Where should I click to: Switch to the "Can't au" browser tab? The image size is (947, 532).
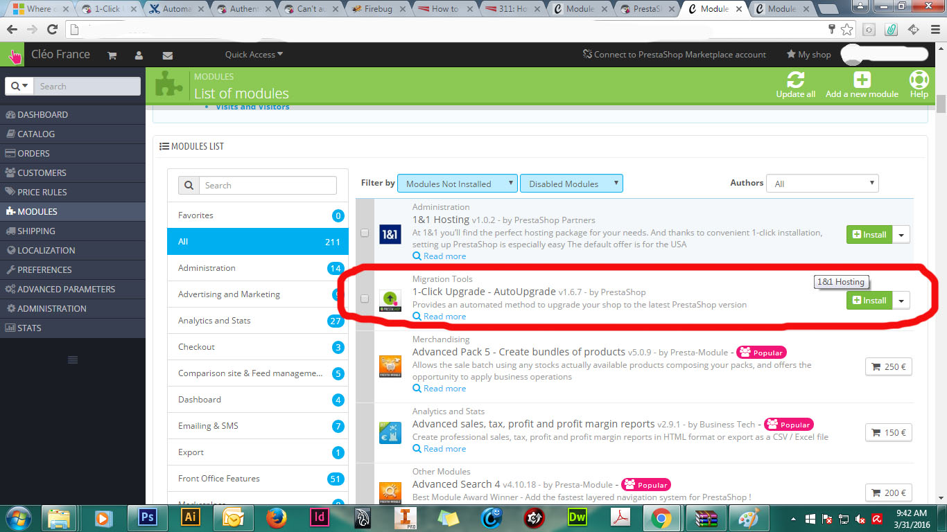(311, 9)
